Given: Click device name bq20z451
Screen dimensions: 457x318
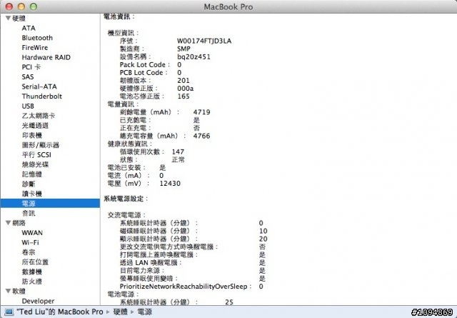Looking at the screenshot, I should click(x=194, y=56).
